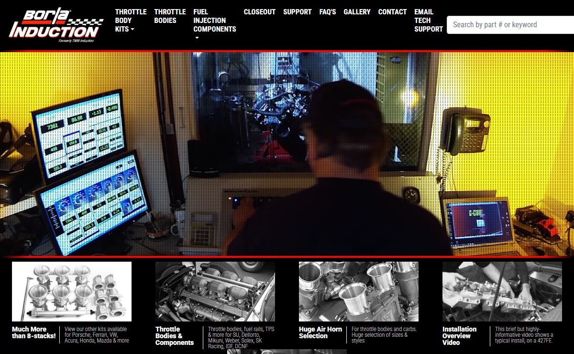
Task: Select the air horn selection thumbnail
Action: 359,291
